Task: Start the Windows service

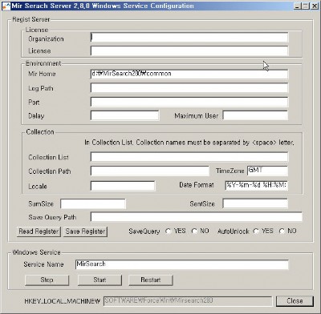Action: 100,280
